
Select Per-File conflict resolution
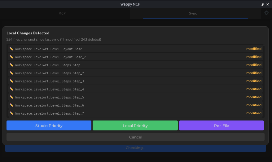point(221,126)
